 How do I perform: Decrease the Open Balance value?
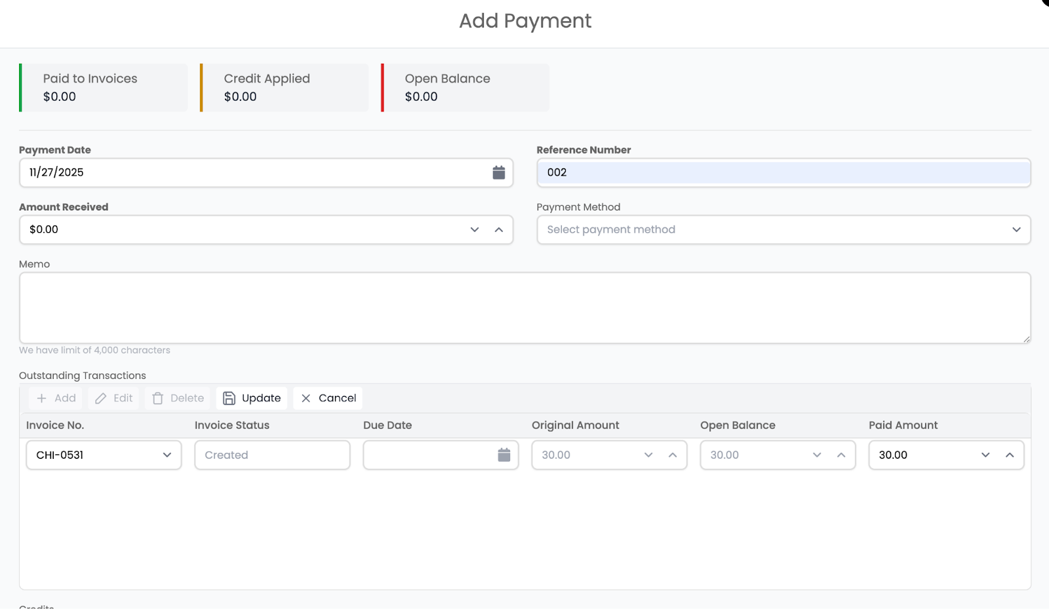click(x=817, y=455)
